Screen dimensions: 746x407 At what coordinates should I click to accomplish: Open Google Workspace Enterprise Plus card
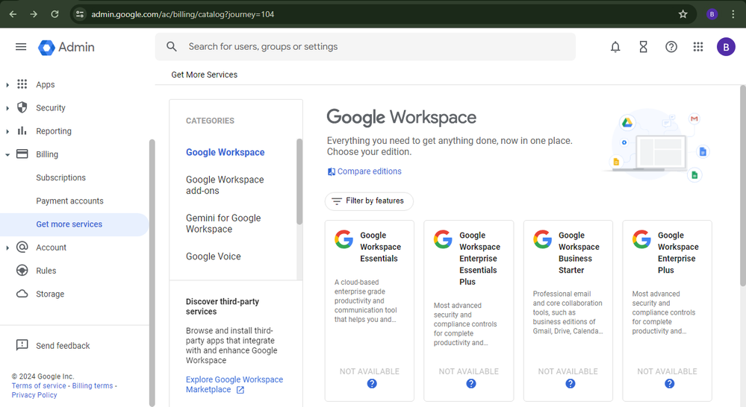coord(667,311)
